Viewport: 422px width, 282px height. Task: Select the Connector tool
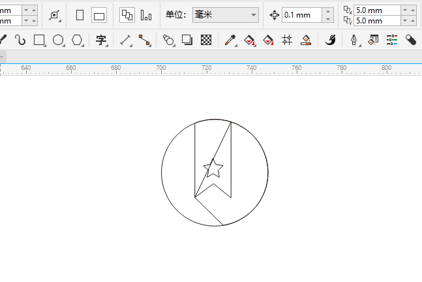[x=144, y=40]
